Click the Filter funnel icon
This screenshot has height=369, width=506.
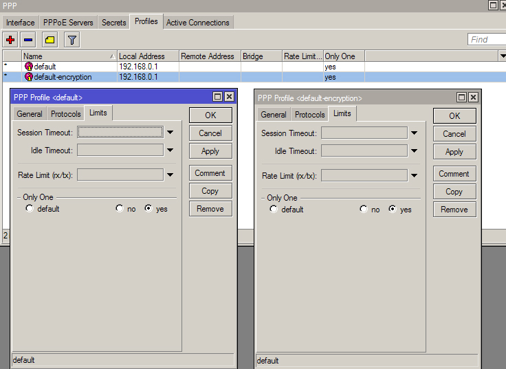pos(71,40)
